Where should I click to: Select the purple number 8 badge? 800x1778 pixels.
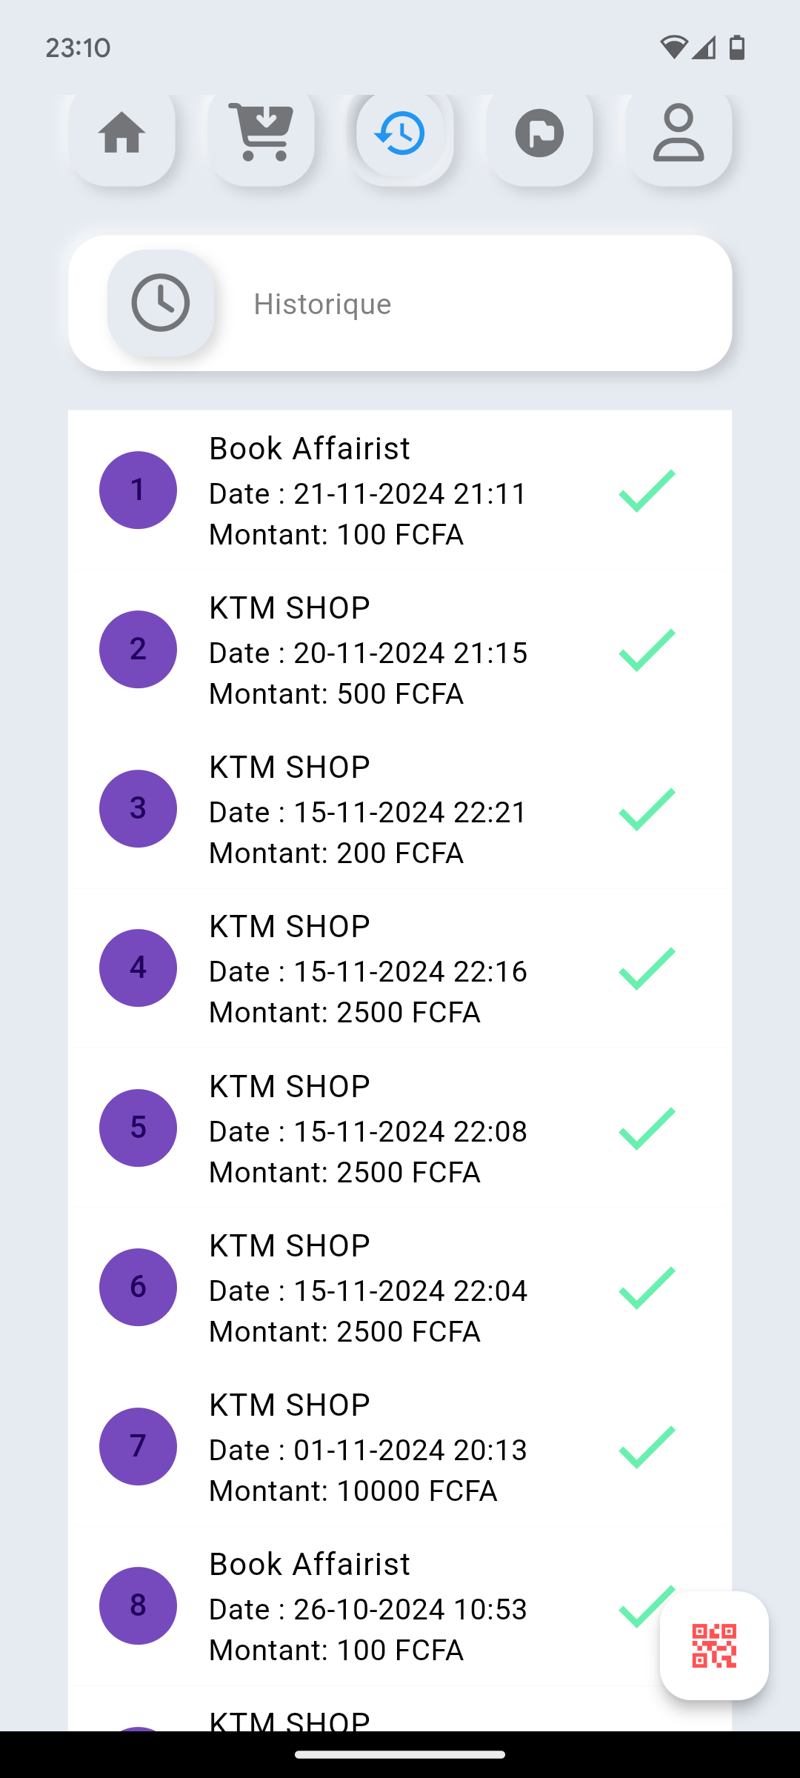pos(138,1605)
